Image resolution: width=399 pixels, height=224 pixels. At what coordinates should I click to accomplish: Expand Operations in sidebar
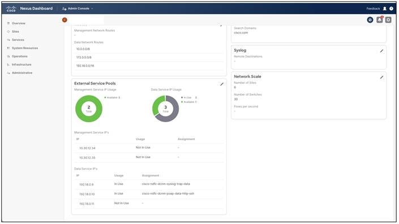point(20,57)
